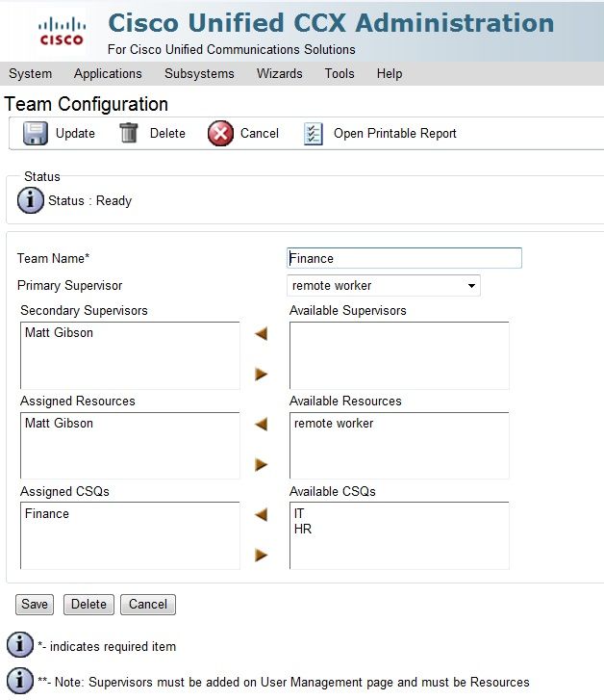The height and width of the screenshot is (700, 604).
Task: Click the Save button
Action: (35, 605)
